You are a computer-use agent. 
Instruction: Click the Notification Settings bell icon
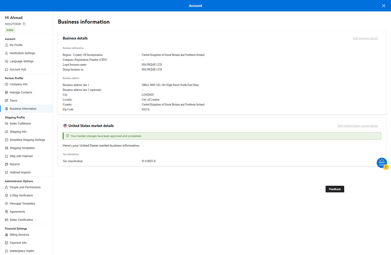click(7, 53)
